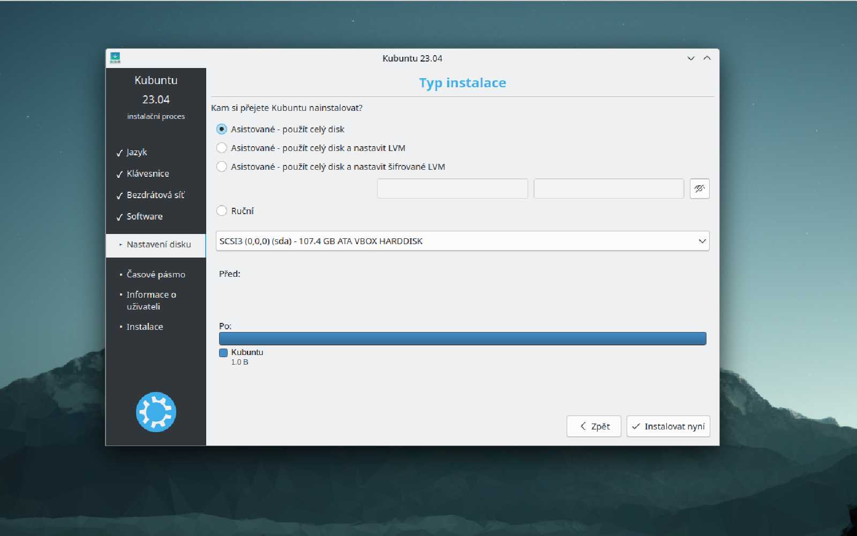Click the confirm encryption password field

pos(609,188)
